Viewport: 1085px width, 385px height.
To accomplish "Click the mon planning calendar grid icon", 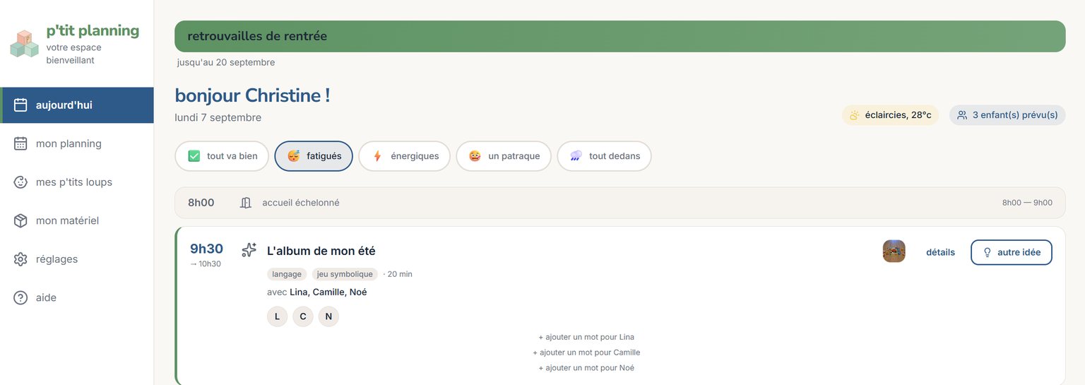I will click(x=20, y=143).
